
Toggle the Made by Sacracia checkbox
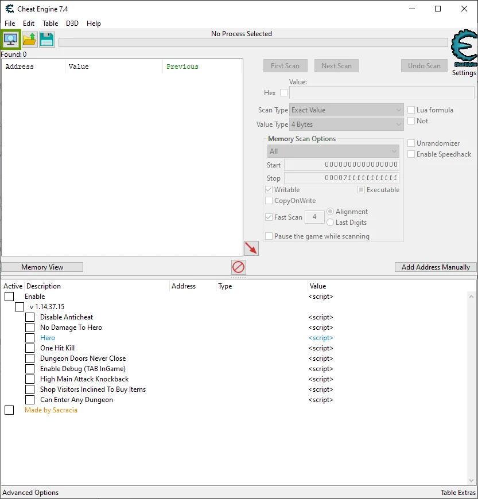point(9,410)
